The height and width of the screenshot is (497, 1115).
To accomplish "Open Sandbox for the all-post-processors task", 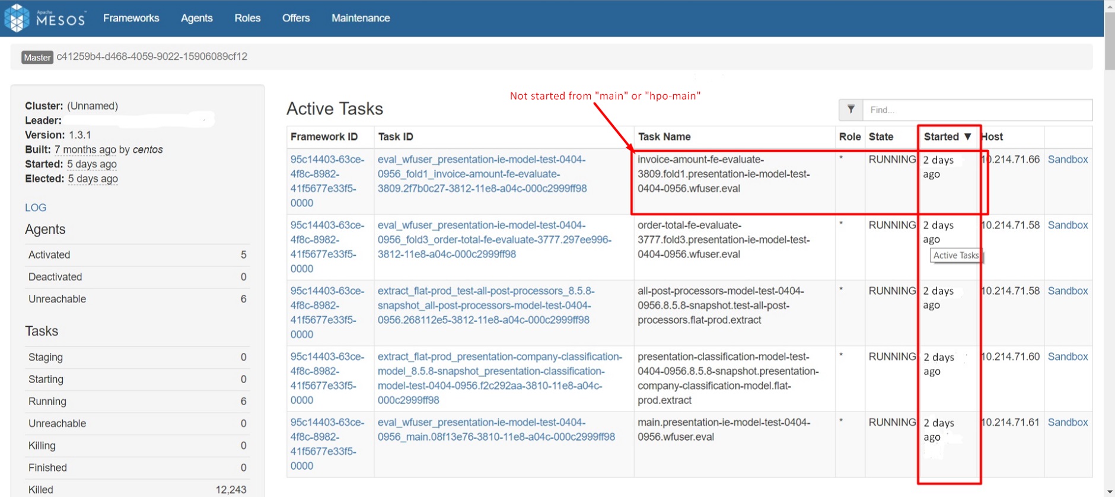I will [x=1068, y=291].
